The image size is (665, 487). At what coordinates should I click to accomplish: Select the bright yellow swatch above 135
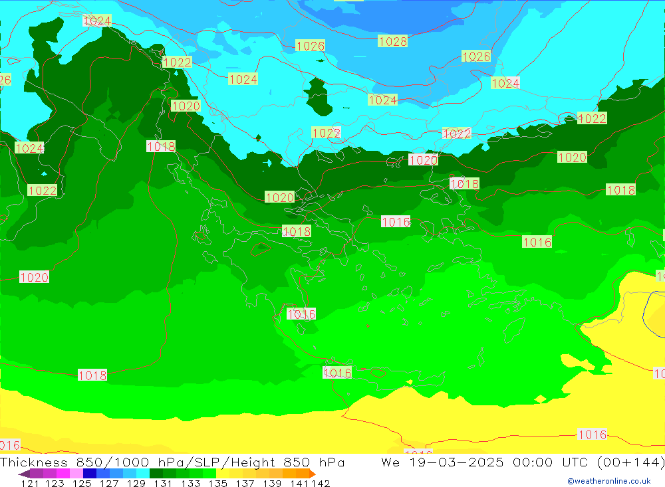click(223, 474)
